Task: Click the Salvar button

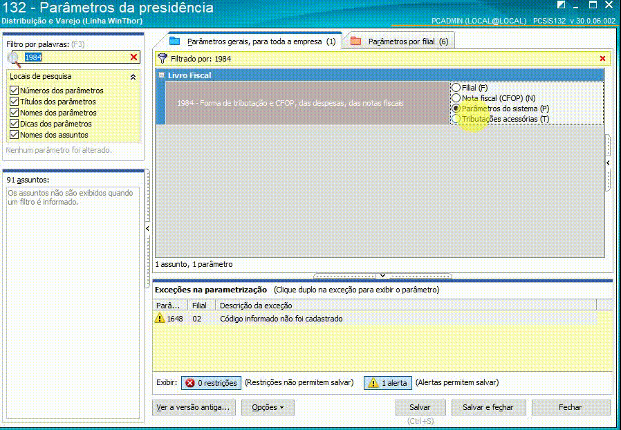Action: coord(420,407)
